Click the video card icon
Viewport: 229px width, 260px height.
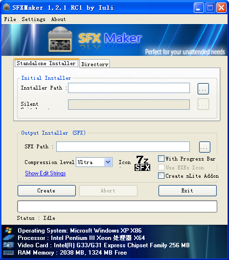8,245
